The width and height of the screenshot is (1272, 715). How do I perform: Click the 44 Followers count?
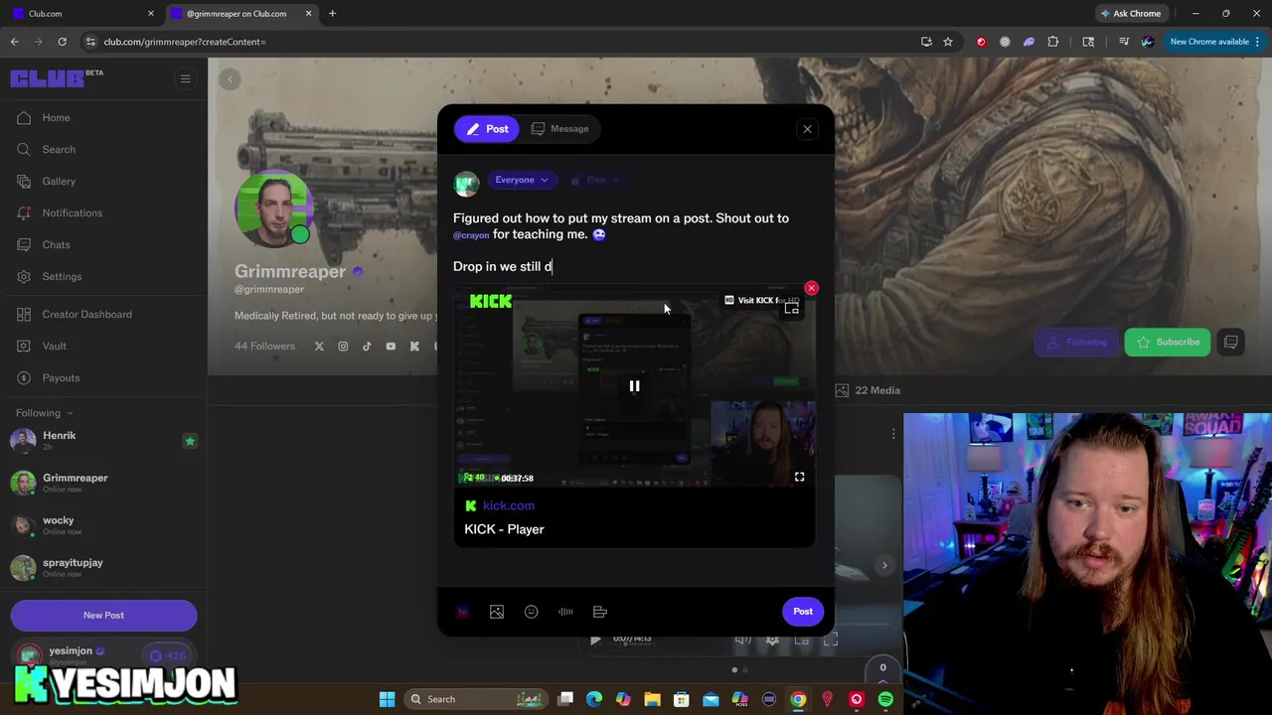click(x=264, y=346)
